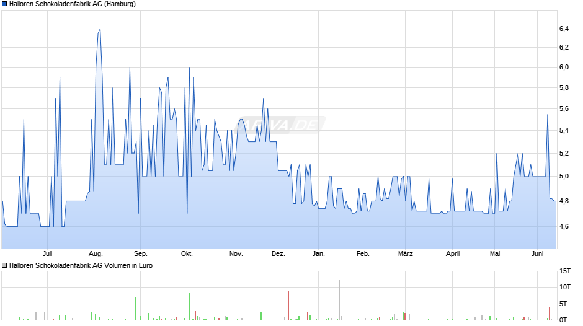Click the 'Nov.' month label
Image resolution: width=583 pixels, height=326 pixels.
236,254
